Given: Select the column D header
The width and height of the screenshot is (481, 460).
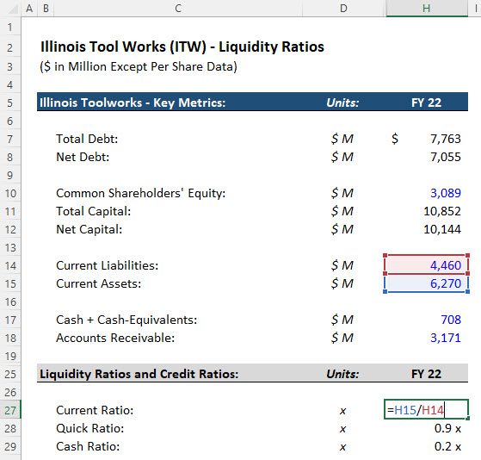Looking at the screenshot, I should [x=344, y=9].
